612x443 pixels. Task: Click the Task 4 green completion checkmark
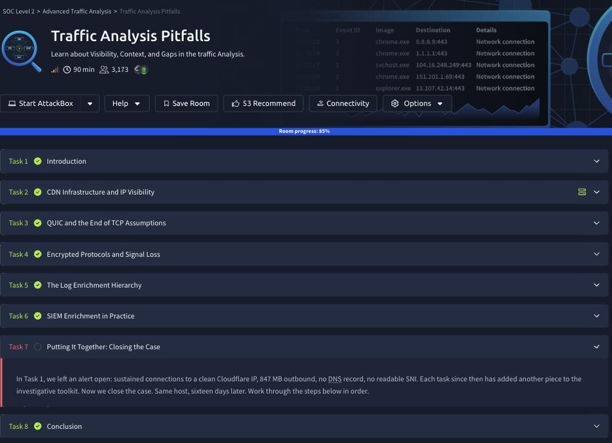(38, 254)
